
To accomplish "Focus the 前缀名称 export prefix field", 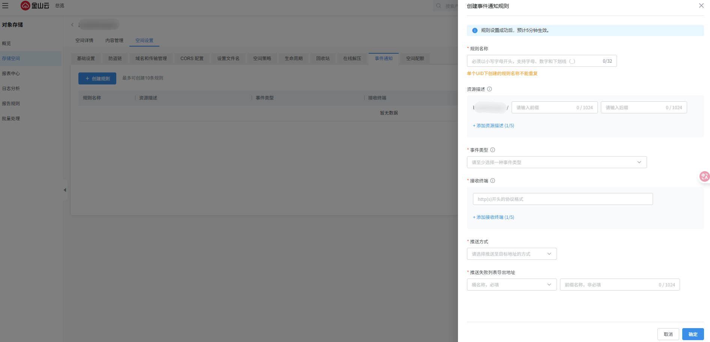I will point(620,285).
